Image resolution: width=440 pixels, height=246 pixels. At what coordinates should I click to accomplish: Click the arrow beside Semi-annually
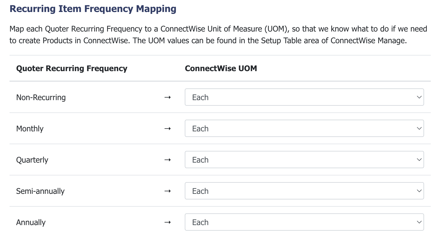tap(167, 191)
